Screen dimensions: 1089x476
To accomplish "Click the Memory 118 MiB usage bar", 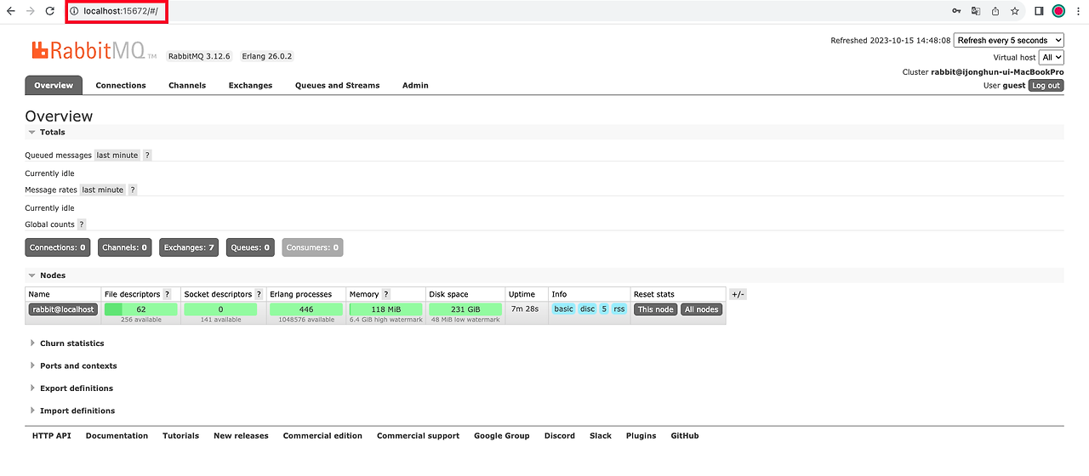I will point(386,309).
